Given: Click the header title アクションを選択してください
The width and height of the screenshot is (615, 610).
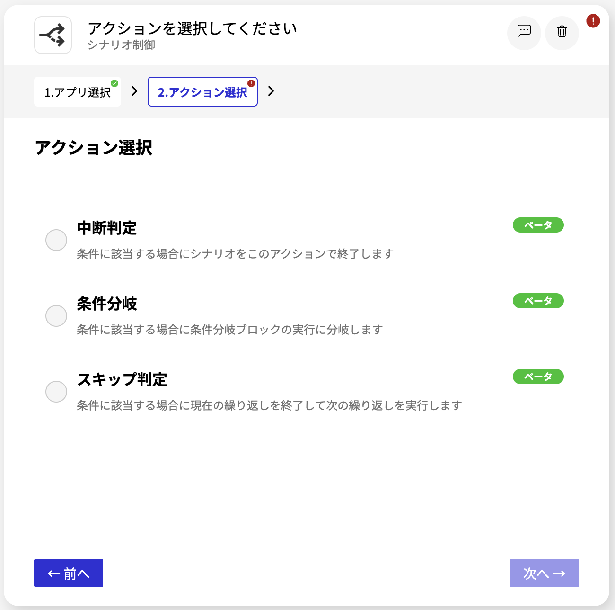Looking at the screenshot, I should [x=193, y=28].
